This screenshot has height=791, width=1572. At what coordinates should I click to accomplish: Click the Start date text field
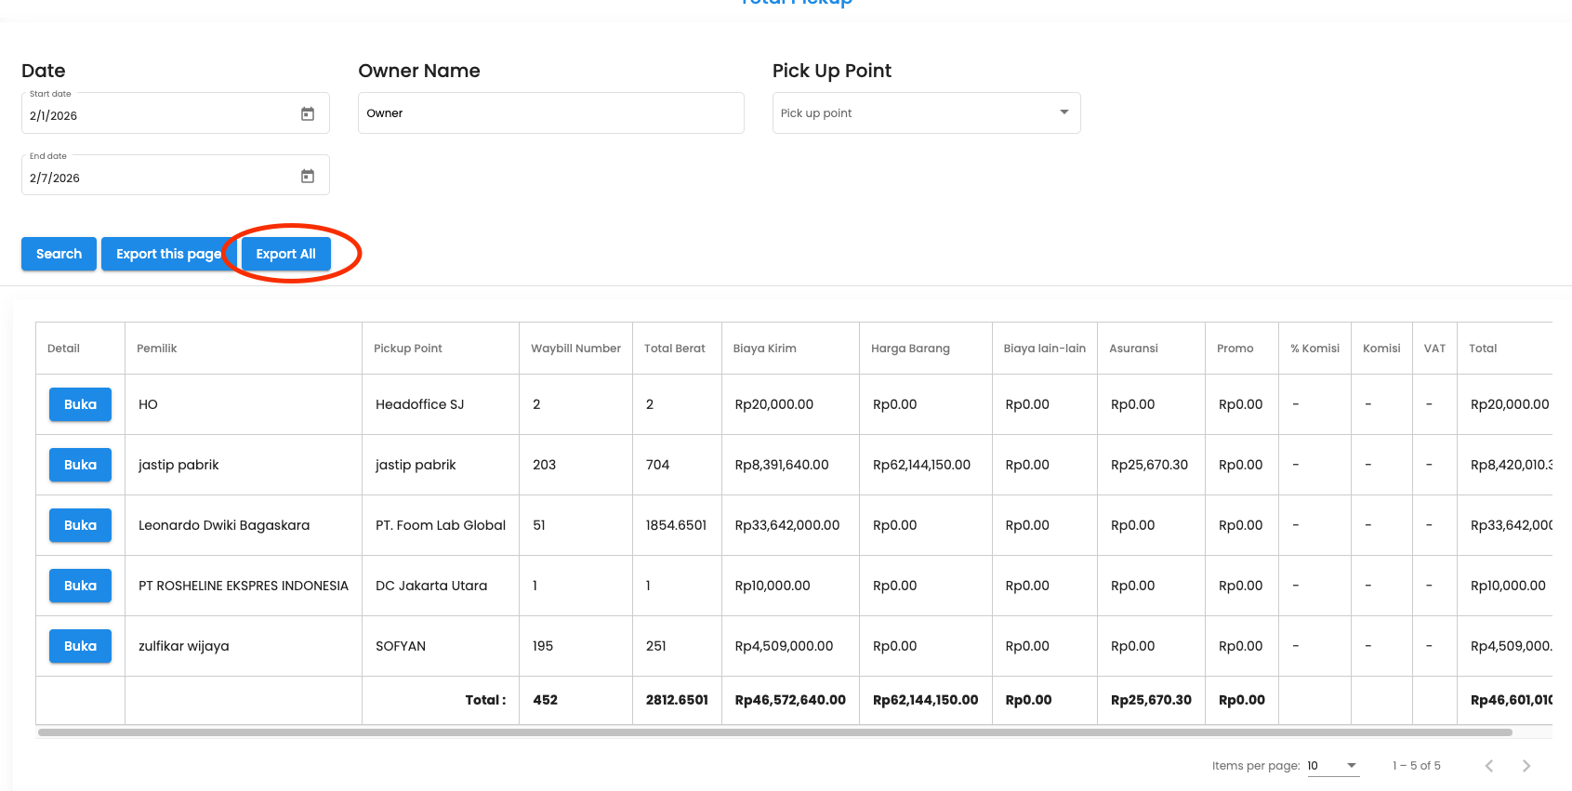pos(158,116)
